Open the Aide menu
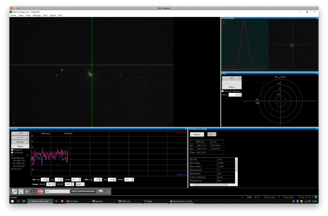Viewport: 328px width, 216px height. coord(60,15)
